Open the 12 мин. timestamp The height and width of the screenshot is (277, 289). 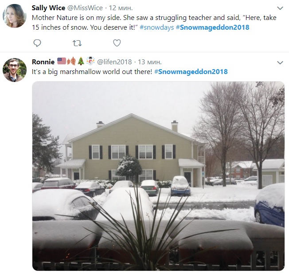click(121, 8)
